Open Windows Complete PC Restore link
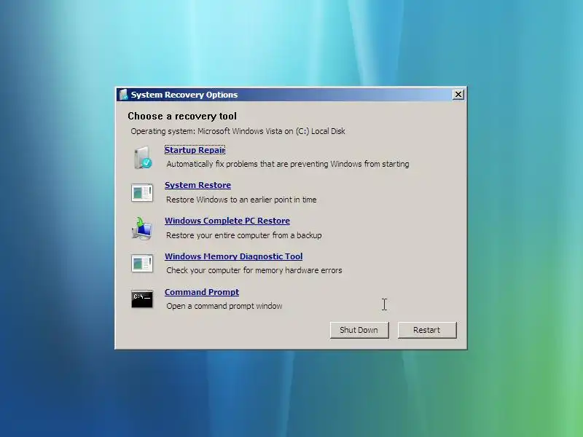Viewport: 583px width, 437px height. pos(227,221)
